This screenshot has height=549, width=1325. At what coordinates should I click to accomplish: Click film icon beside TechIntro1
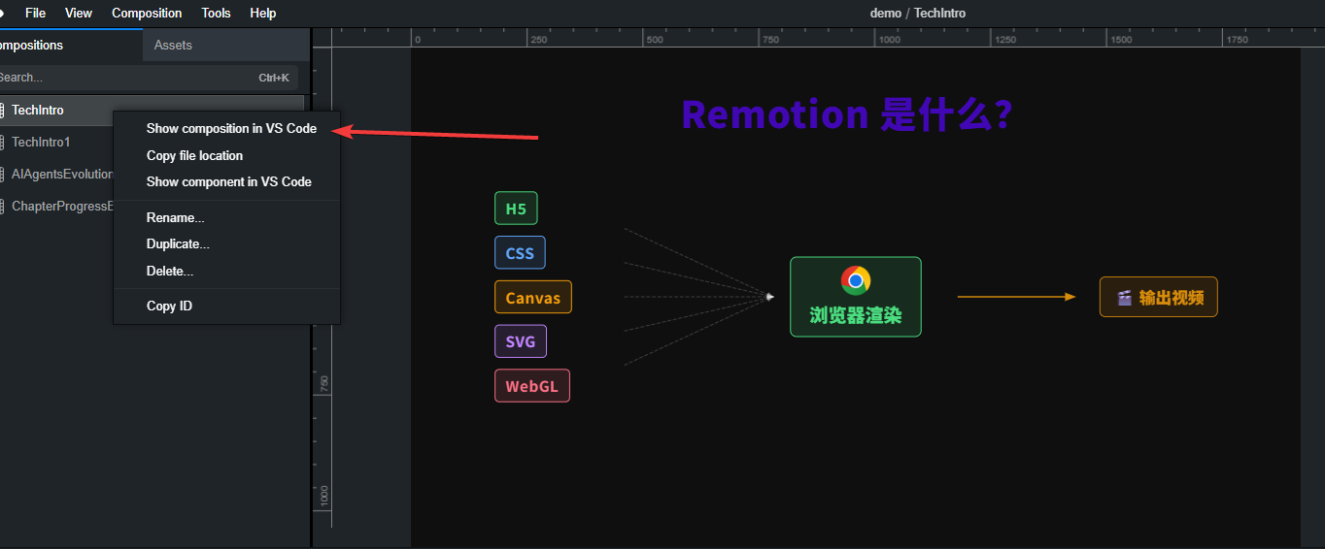click(2, 143)
